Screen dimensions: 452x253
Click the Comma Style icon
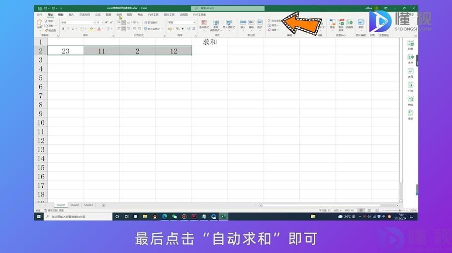(x=182, y=29)
